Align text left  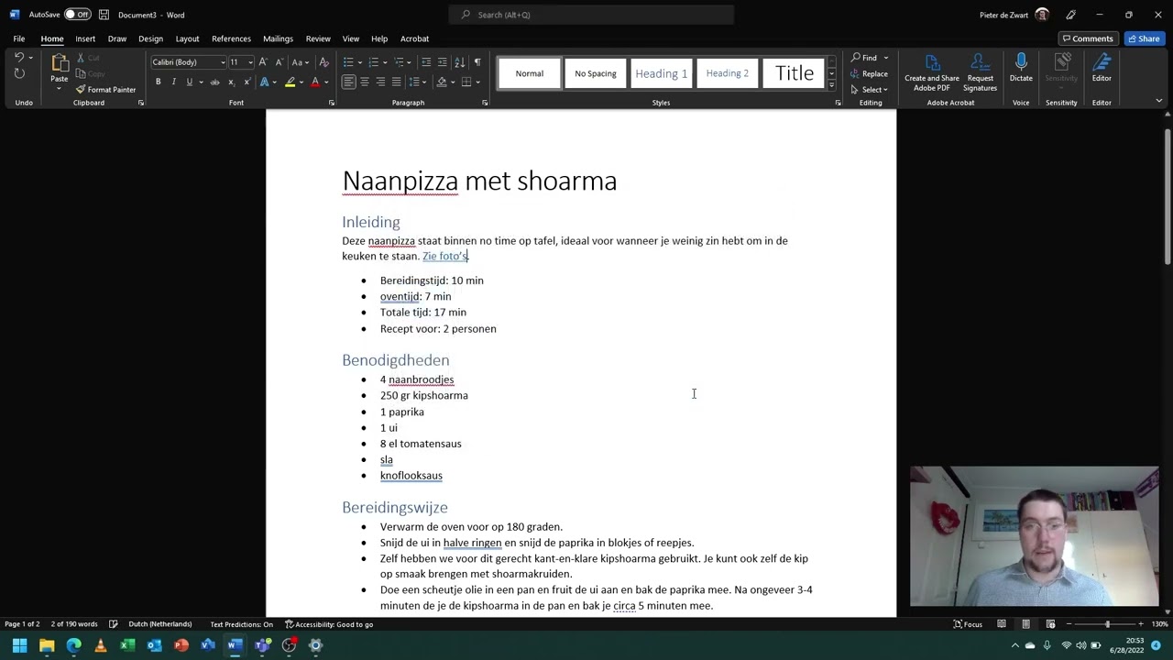[x=348, y=82]
